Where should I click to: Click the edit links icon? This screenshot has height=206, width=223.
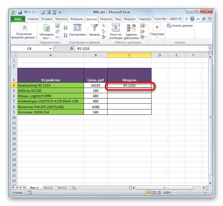(57, 37)
